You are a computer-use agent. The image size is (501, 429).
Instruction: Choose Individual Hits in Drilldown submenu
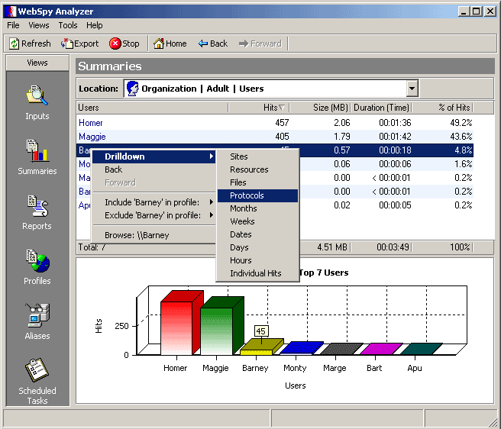257,273
